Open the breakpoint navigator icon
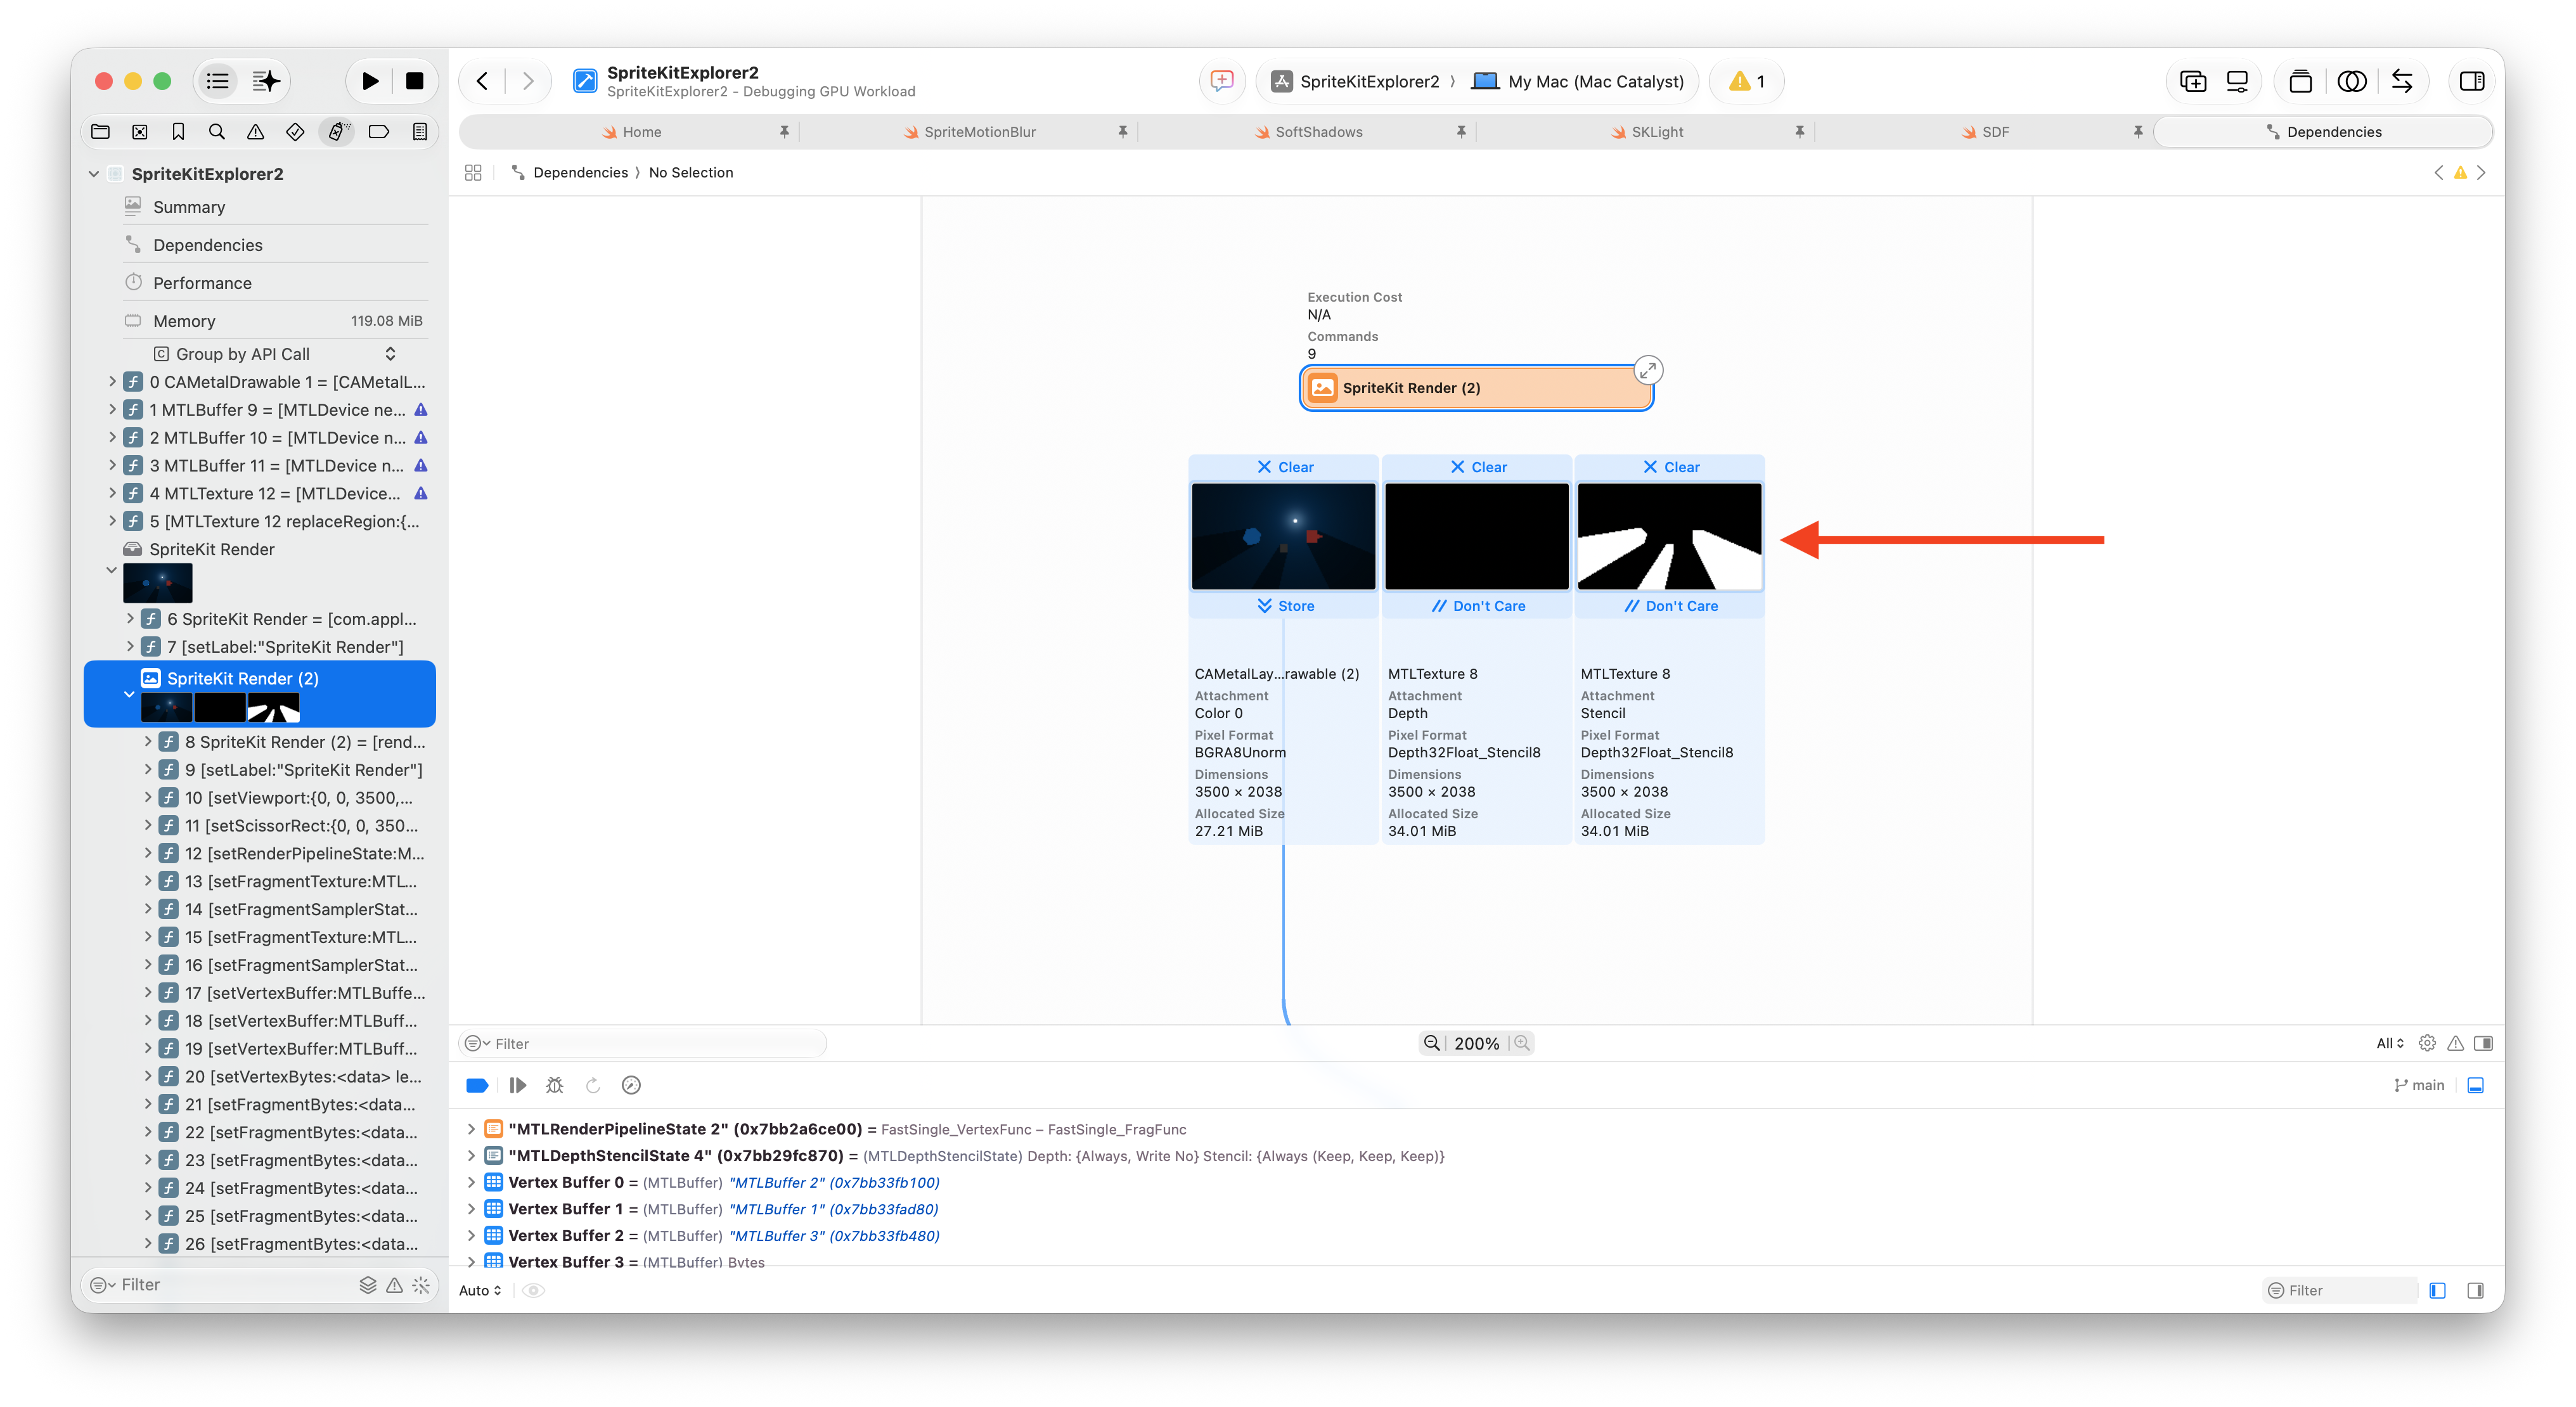This screenshot has width=2576, height=1407. 379,131
